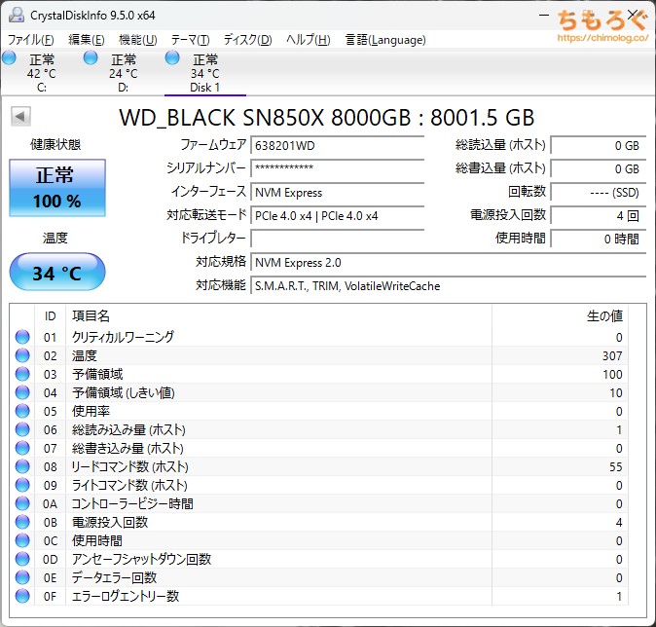Open the 編集(E) menu
Viewport: 656px width, 627px height.
point(87,40)
